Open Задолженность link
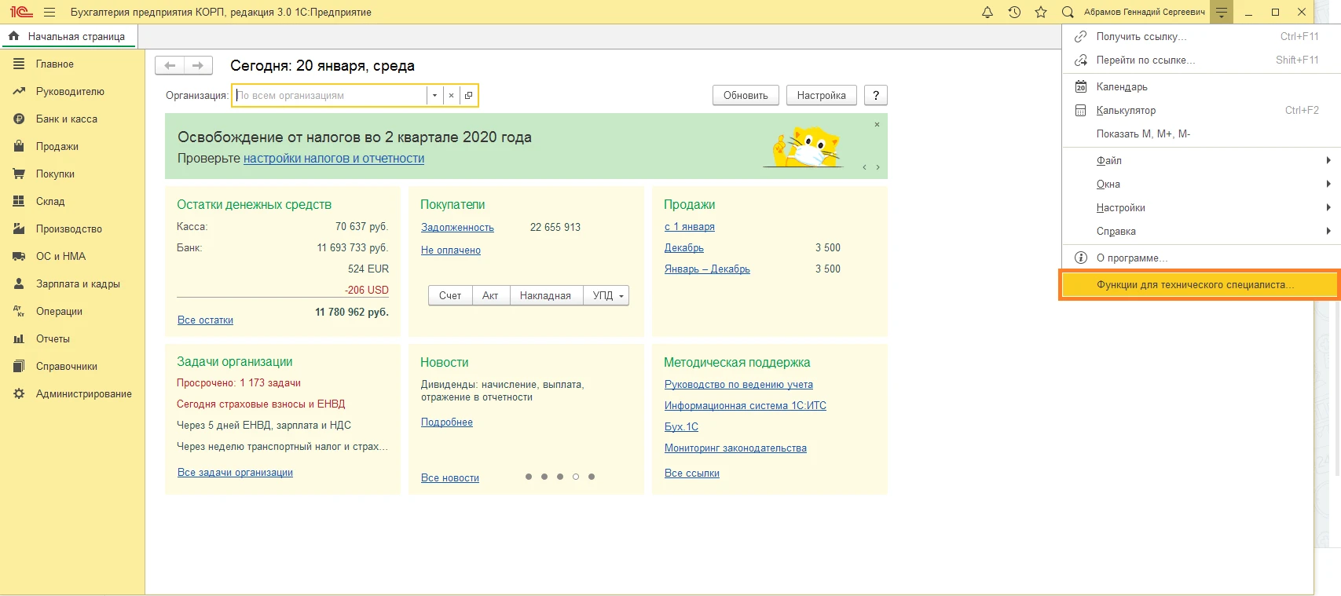The height and width of the screenshot is (596, 1341). click(x=457, y=228)
